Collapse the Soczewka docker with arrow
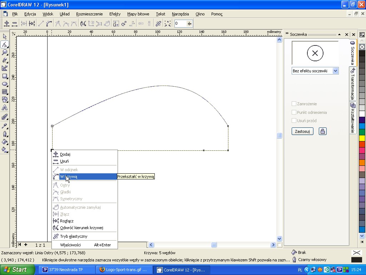 click(x=339, y=35)
